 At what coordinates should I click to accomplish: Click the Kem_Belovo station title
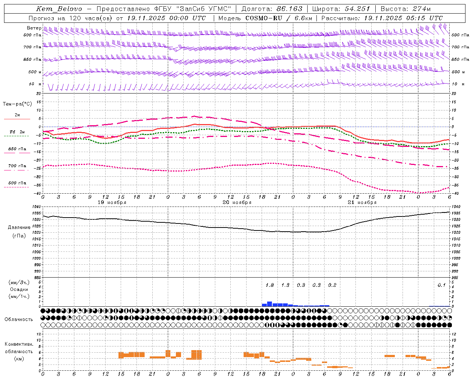pyautogui.click(x=59, y=9)
